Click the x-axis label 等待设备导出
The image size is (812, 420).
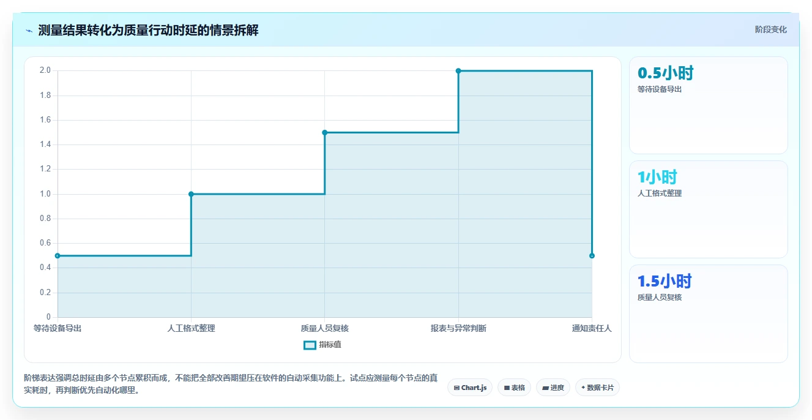click(58, 329)
